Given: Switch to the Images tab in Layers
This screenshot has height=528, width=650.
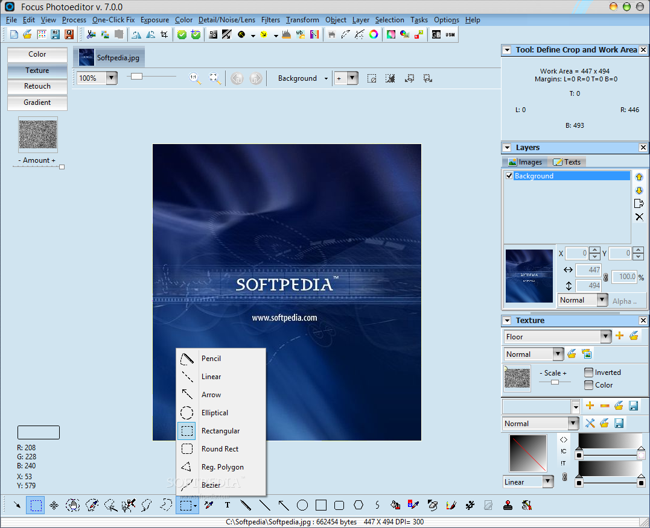Looking at the screenshot, I should [525, 162].
